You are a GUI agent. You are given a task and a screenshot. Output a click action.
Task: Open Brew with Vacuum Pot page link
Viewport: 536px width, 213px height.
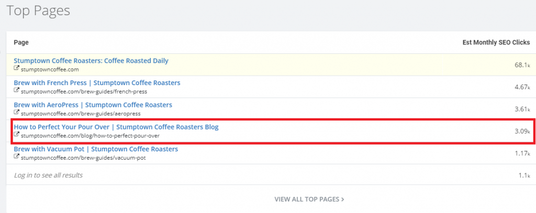[x=96, y=149]
